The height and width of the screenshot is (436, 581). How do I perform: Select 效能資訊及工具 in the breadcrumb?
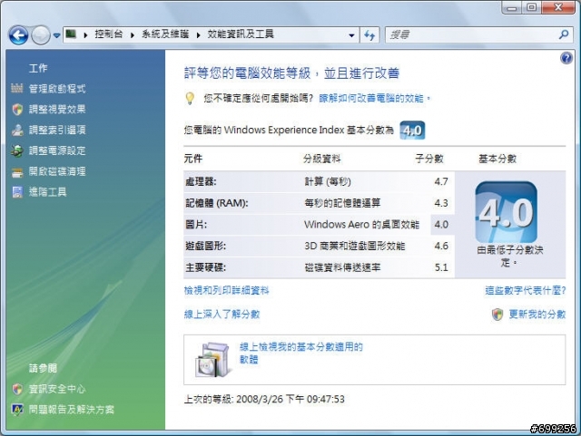241,34
